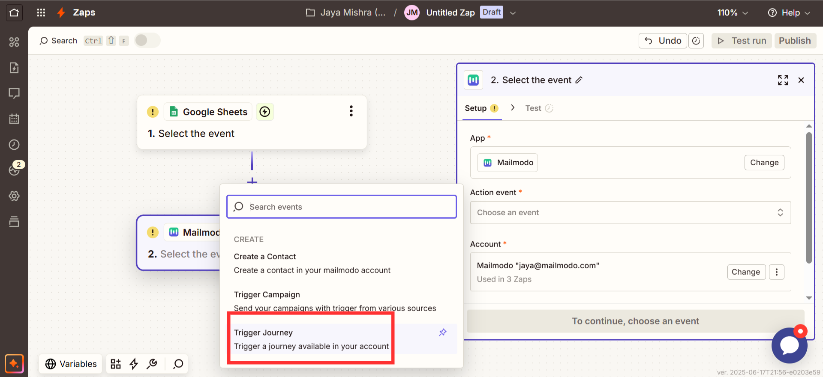Click the Publish button
The height and width of the screenshot is (377, 823).
(795, 41)
